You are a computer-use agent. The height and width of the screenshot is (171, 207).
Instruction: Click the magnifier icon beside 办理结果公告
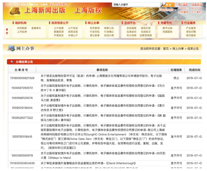12,62
